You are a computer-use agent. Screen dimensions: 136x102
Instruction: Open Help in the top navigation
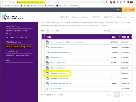tap(131, 17)
